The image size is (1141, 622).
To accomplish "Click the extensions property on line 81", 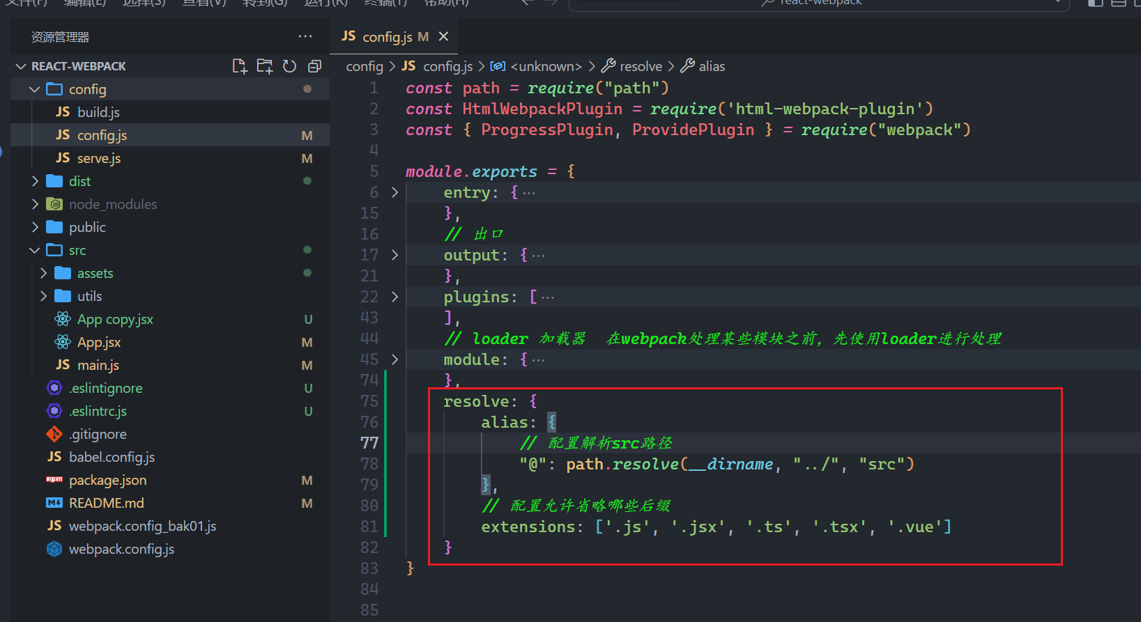I will tap(528, 527).
